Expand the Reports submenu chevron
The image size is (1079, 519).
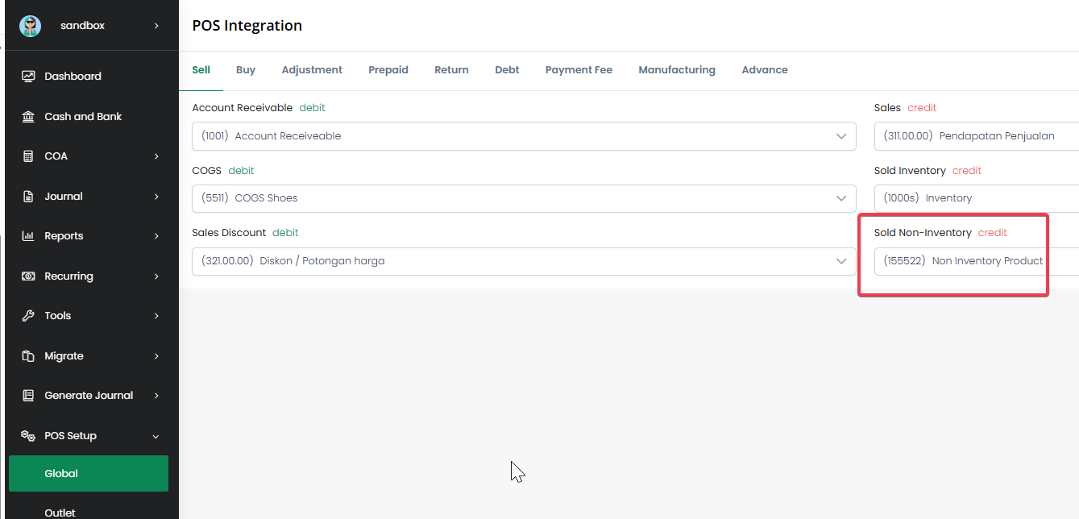pos(156,236)
